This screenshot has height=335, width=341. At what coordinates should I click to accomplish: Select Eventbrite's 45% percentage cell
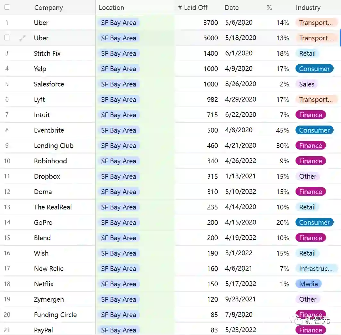tap(283, 130)
